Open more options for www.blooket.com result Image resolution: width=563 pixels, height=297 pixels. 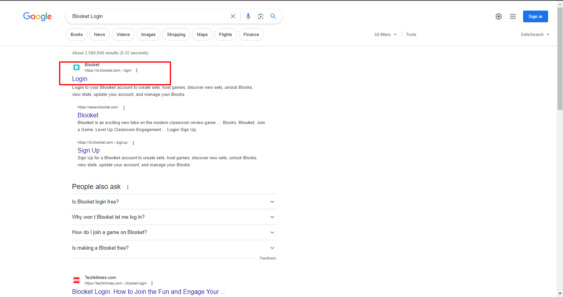124,108
